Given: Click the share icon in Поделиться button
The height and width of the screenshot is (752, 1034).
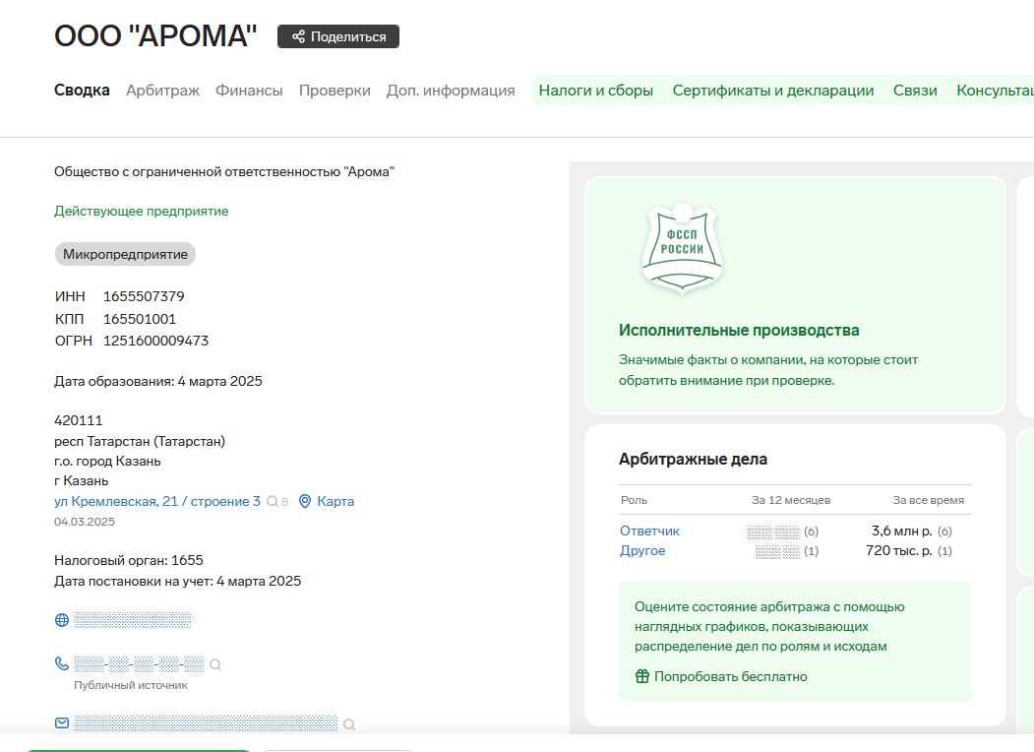Looking at the screenshot, I should 298,37.
